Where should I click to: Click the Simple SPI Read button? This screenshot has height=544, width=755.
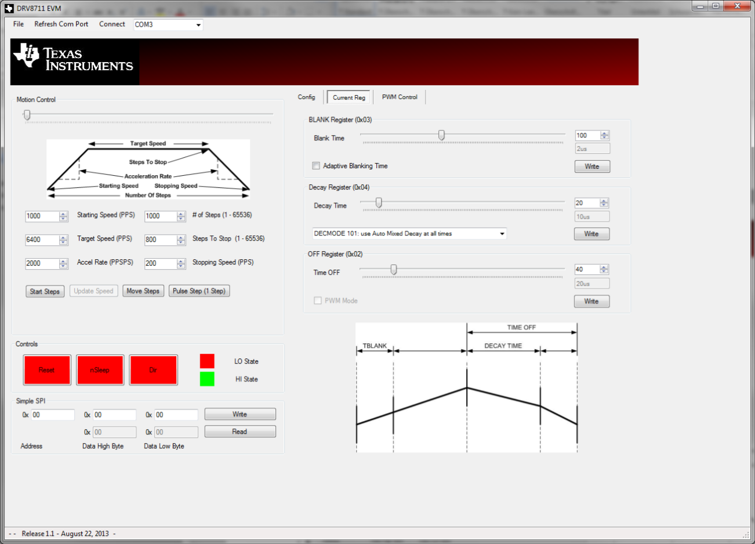coord(240,431)
